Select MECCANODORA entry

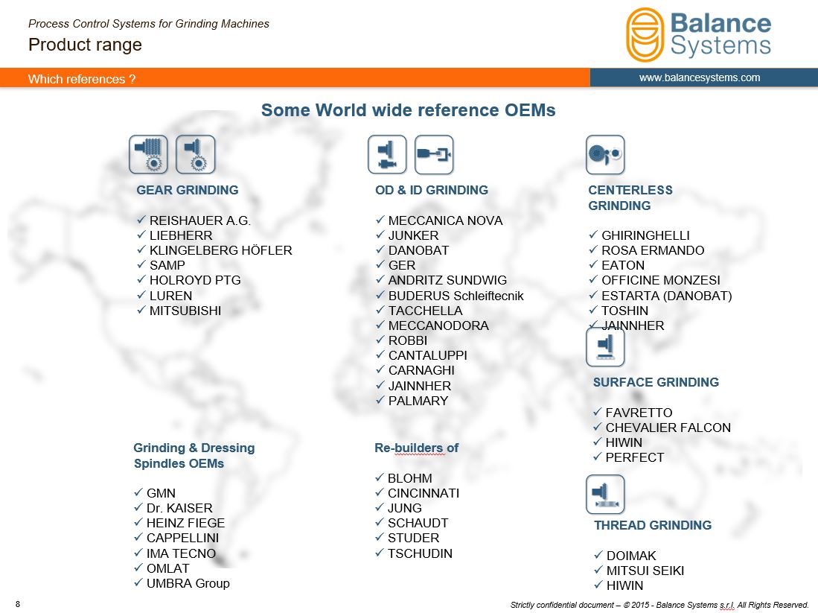(438, 325)
